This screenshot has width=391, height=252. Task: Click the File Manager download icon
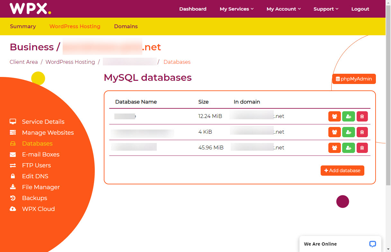[x=13, y=187]
